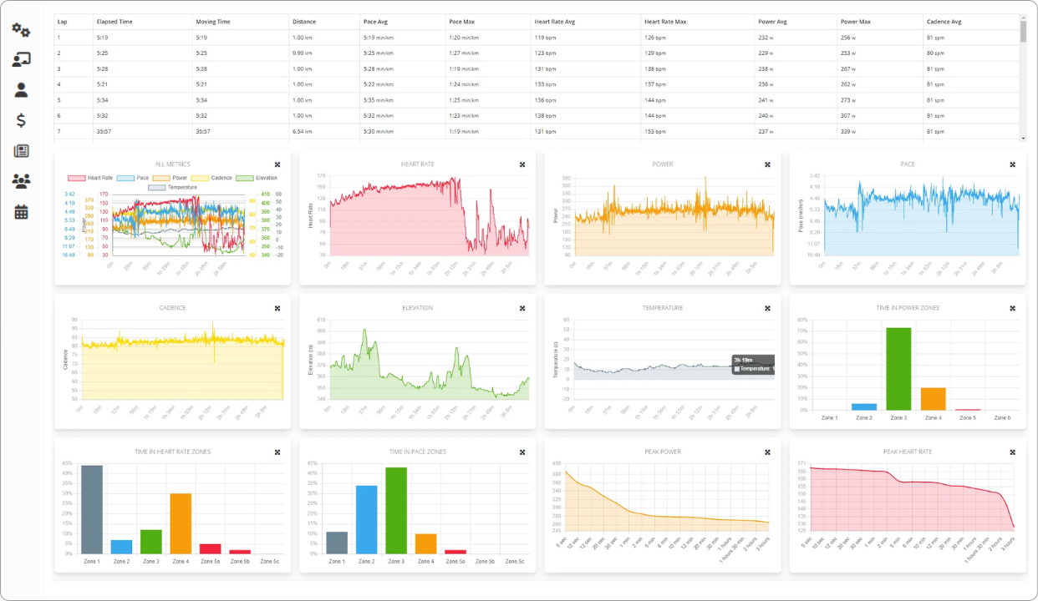Click the expand icon on Time In Power Zones
The image size is (1038, 601).
pyautogui.click(x=1011, y=308)
